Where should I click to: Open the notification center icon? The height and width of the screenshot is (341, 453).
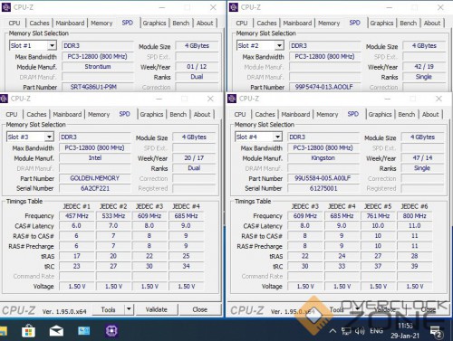click(437, 332)
